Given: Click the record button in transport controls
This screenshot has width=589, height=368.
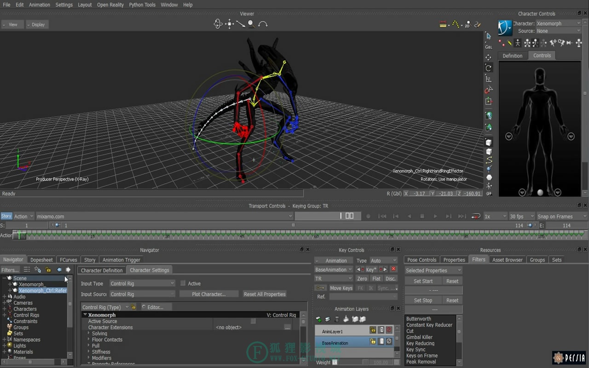Looking at the screenshot, I should [368, 216].
